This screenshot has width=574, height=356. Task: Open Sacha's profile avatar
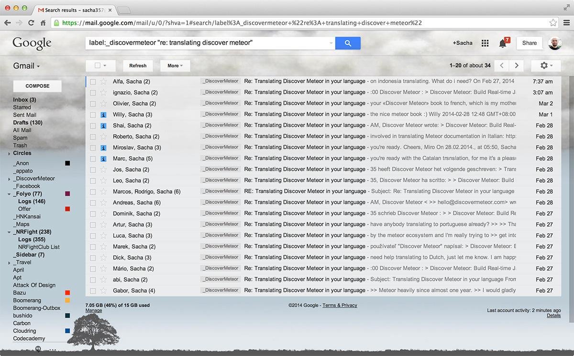click(x=556, y=43)
